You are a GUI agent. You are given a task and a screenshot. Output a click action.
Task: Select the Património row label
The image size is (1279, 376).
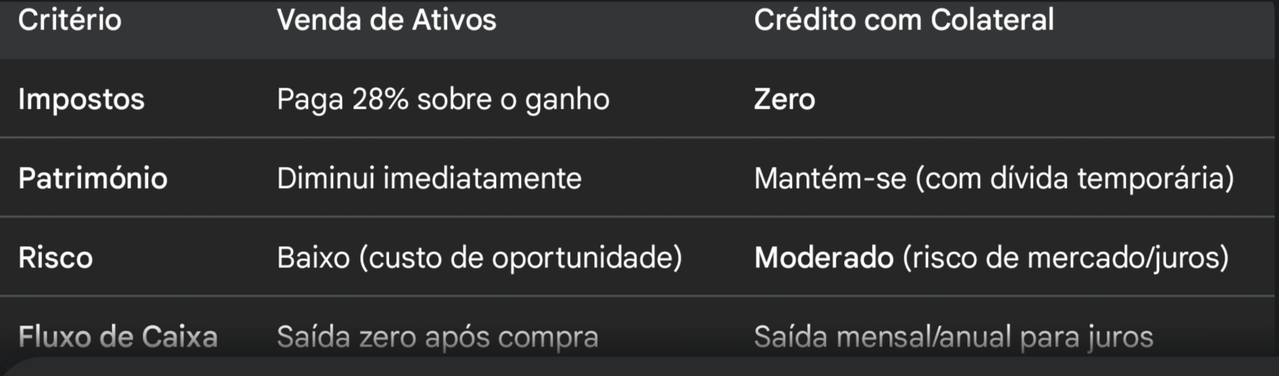click(93, 179)
